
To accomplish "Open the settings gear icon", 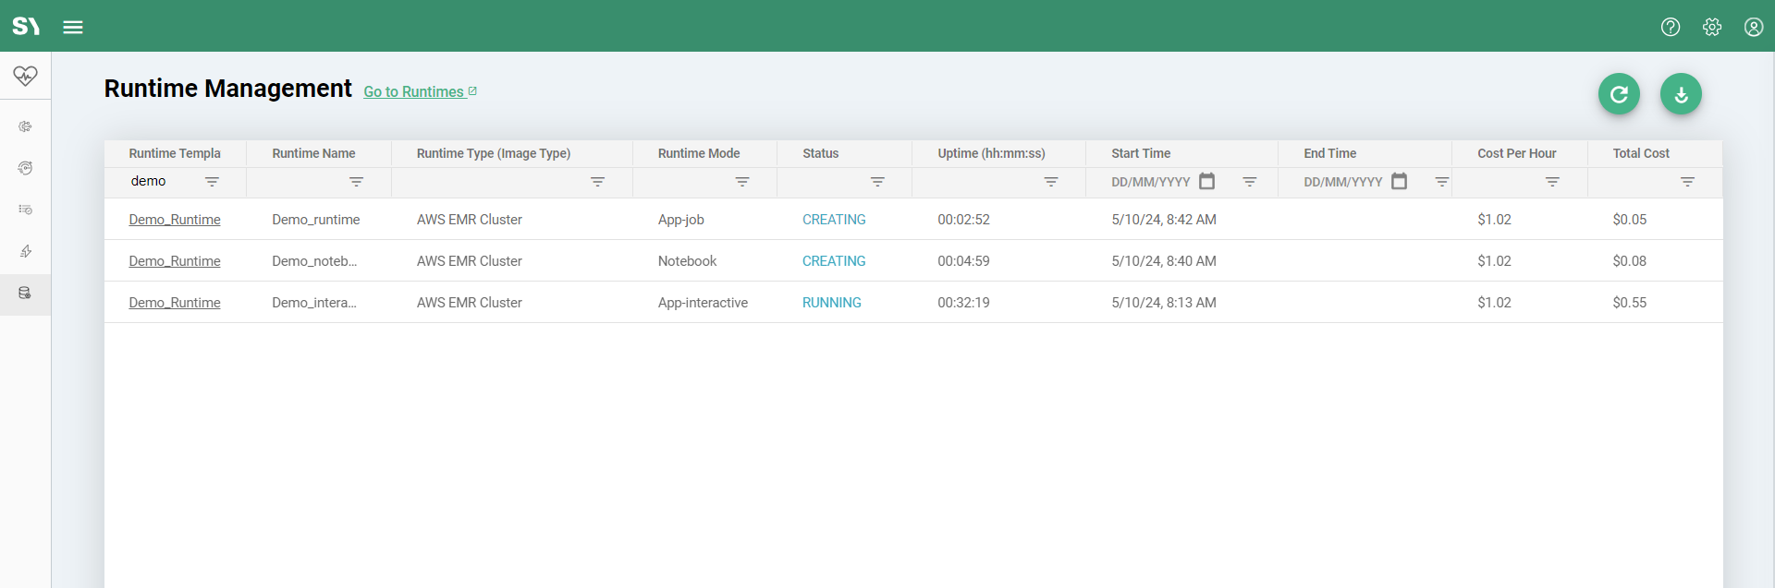I will pyautogui.click(x=1711, y=27).
